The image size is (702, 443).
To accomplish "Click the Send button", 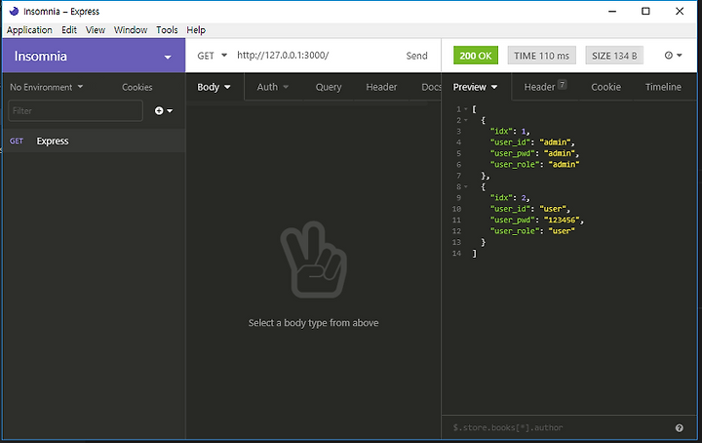I will point(416,56).
